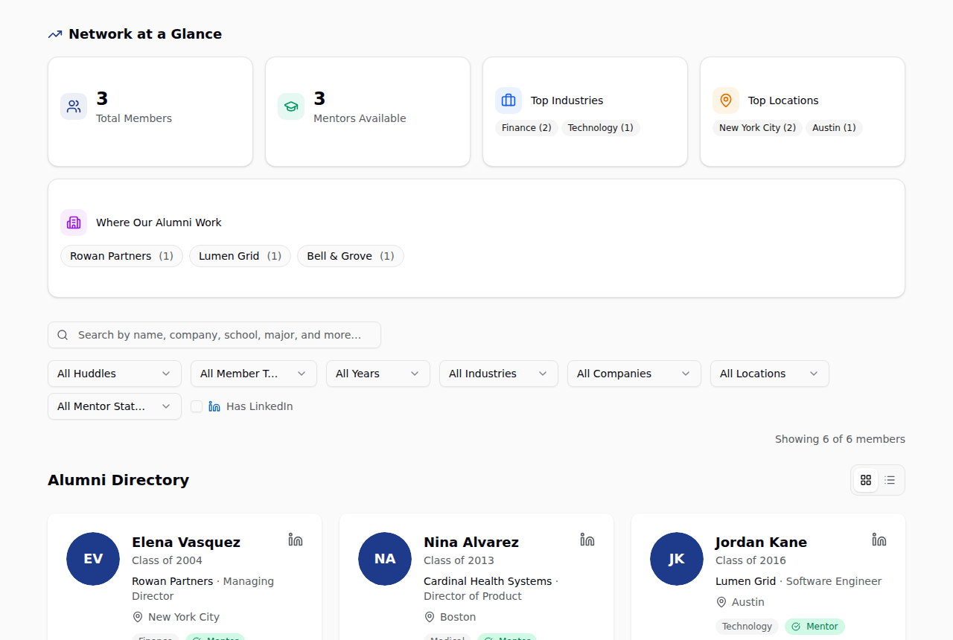Click the briefcase icon beside Top Industries
953x640 pixels.
(x=509, y=100)
